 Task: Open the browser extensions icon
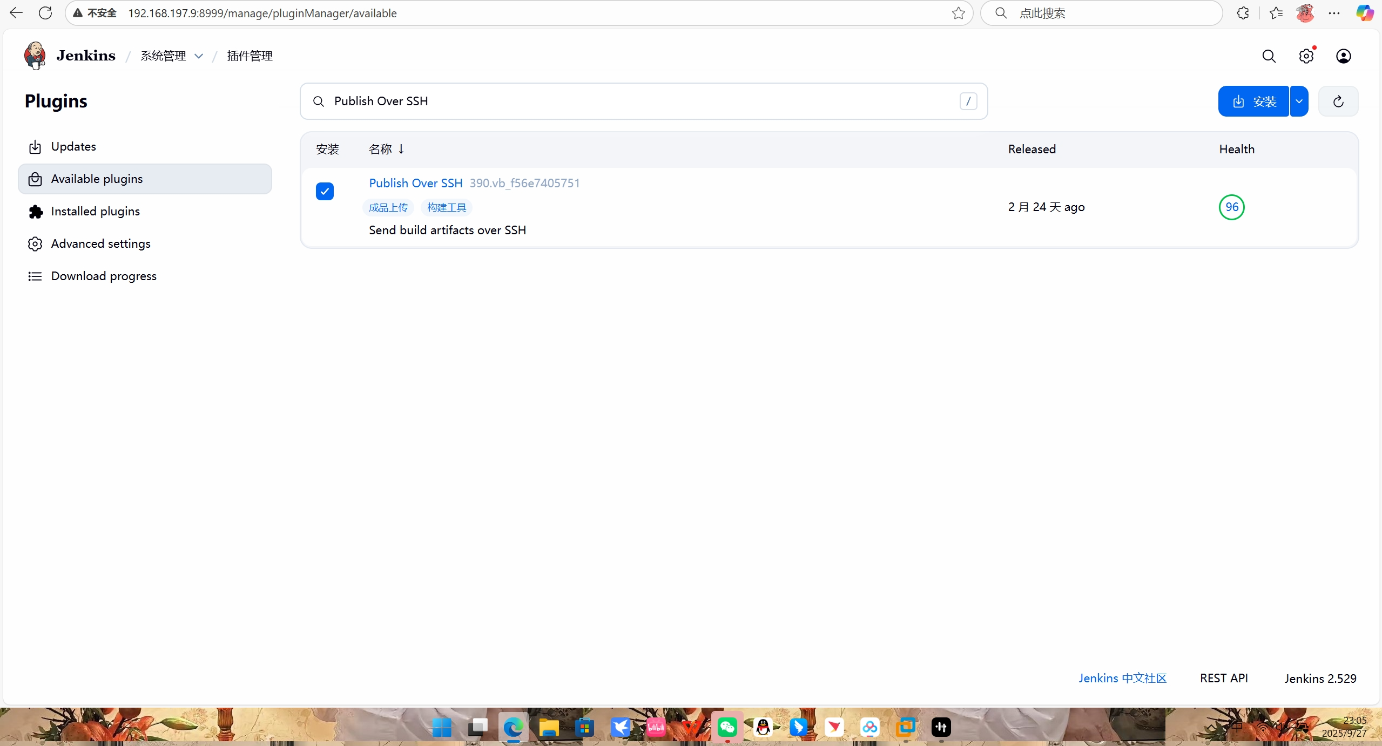click(1243, 13)
